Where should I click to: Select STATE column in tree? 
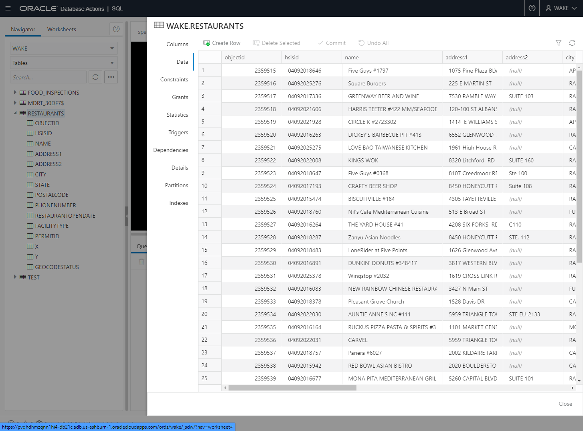tap(43, 185)
